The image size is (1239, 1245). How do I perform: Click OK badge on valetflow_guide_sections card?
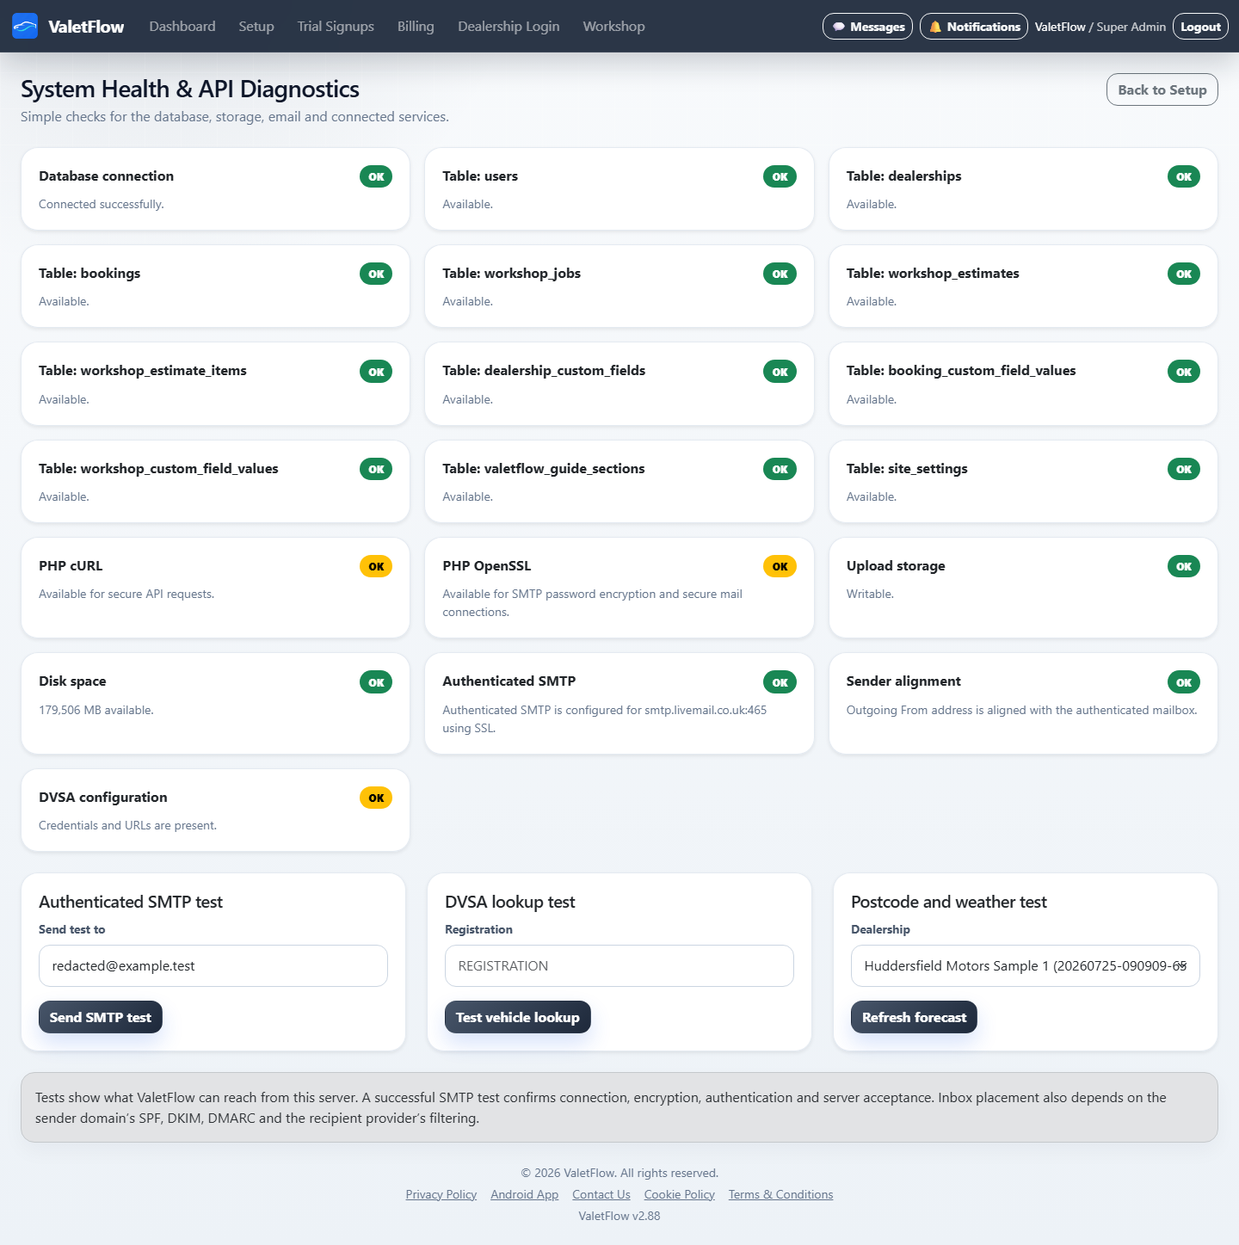(x=780, y=469)
